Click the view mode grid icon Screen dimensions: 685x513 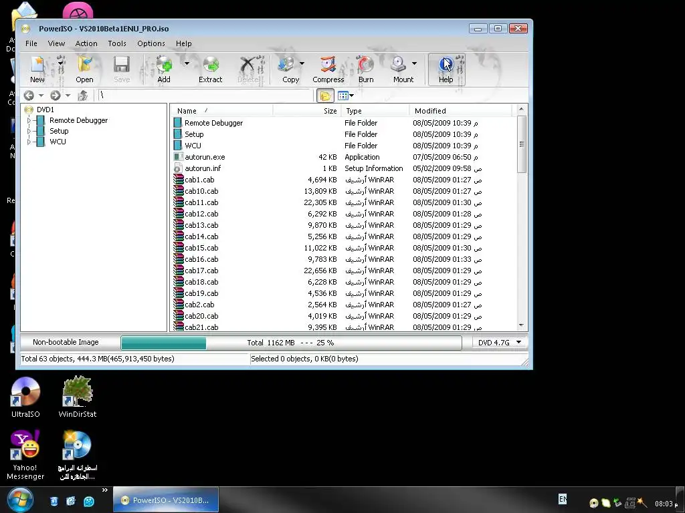343,96
